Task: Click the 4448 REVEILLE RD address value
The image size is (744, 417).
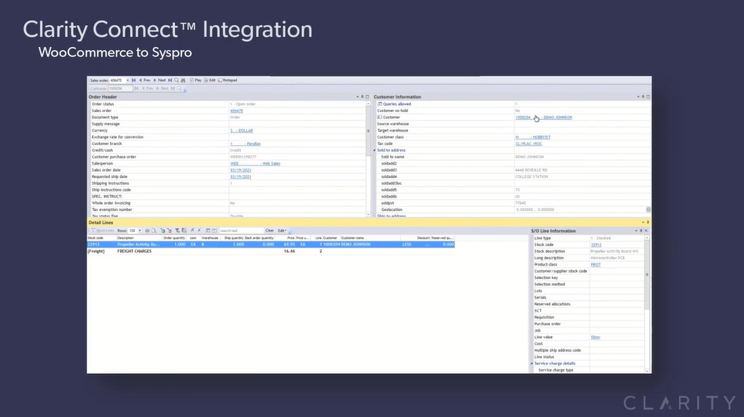Action: point(531,170)
